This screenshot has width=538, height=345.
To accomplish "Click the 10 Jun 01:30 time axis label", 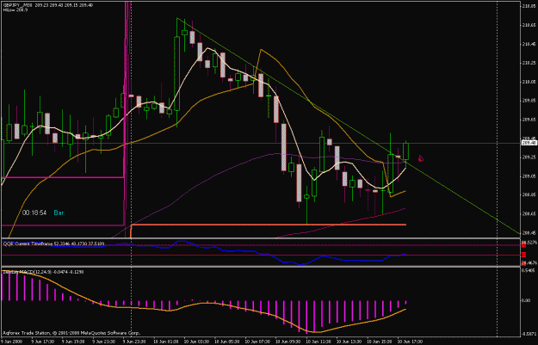I will coord(167,342).
